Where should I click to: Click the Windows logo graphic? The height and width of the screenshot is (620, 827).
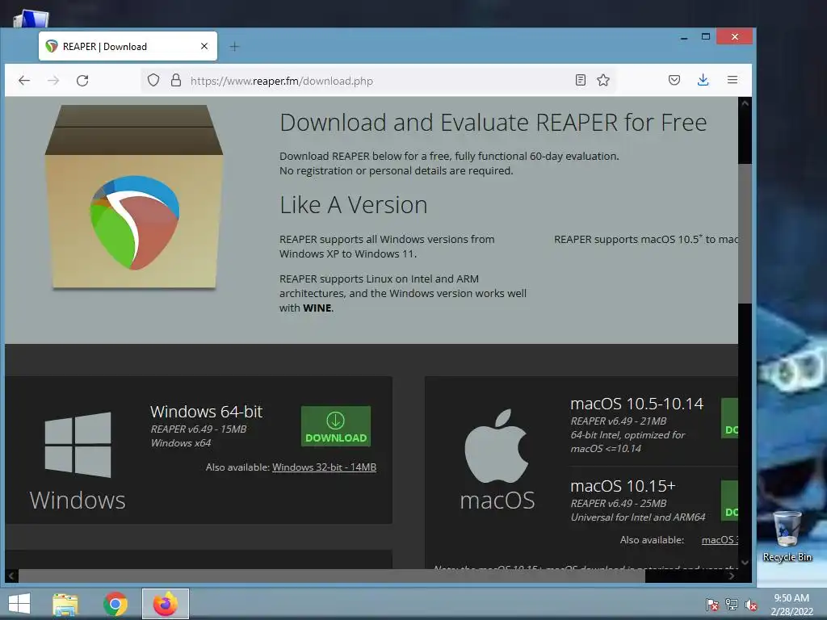click(78, 445)
